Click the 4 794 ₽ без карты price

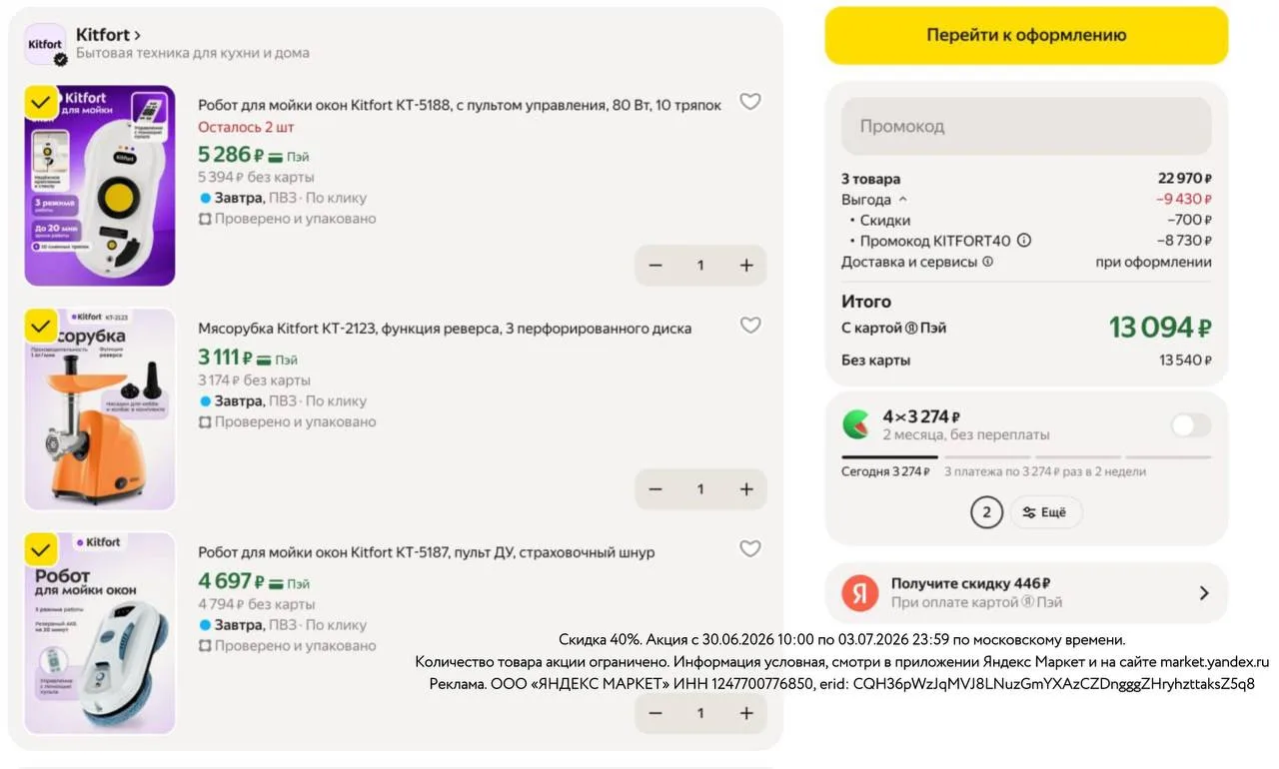tap(256, 604)
